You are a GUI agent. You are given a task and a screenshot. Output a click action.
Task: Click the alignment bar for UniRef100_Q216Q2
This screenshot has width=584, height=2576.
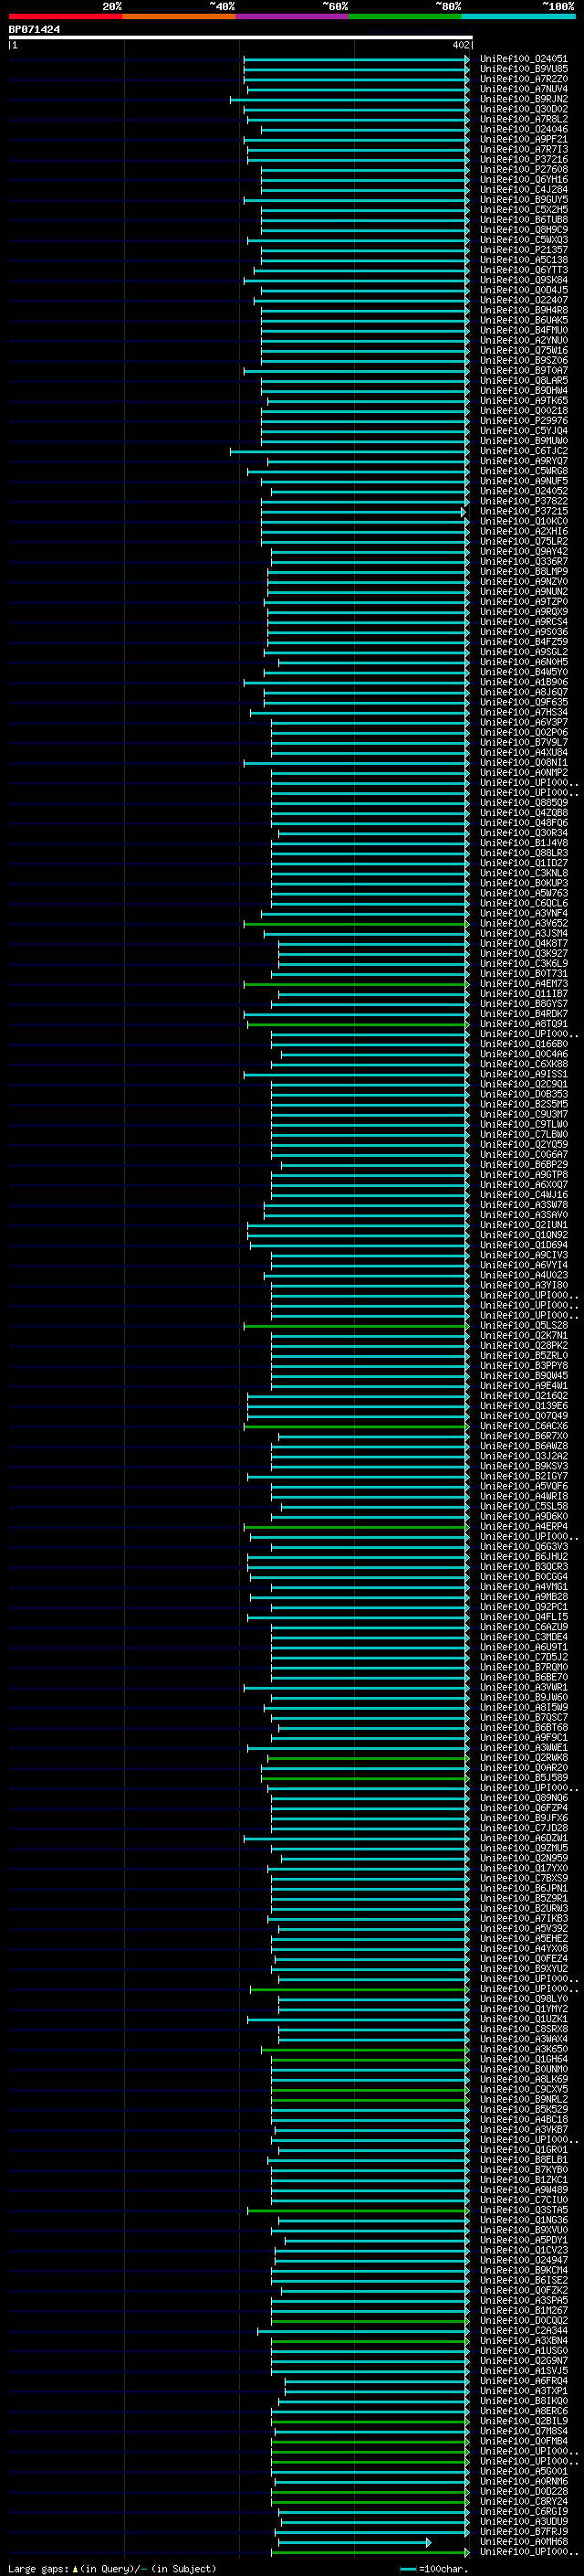[359, 1396]
